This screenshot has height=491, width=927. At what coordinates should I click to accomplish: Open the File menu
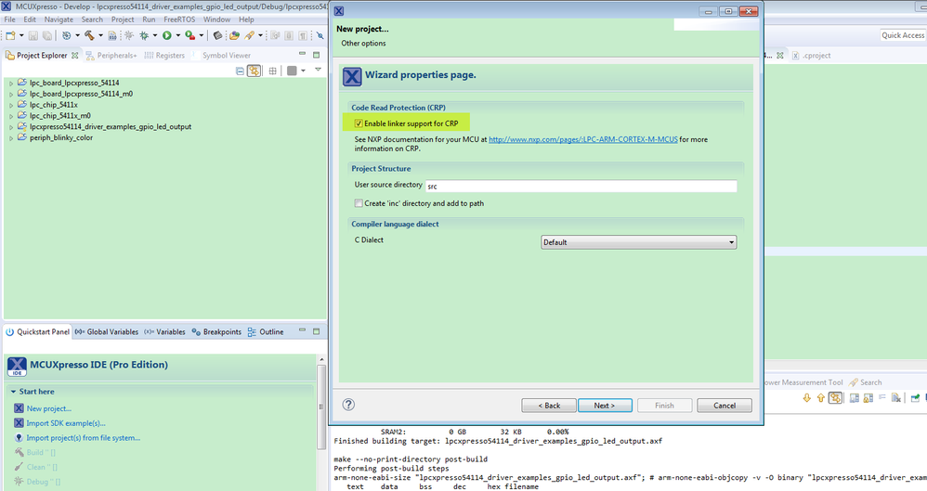[x=10, y=19]
